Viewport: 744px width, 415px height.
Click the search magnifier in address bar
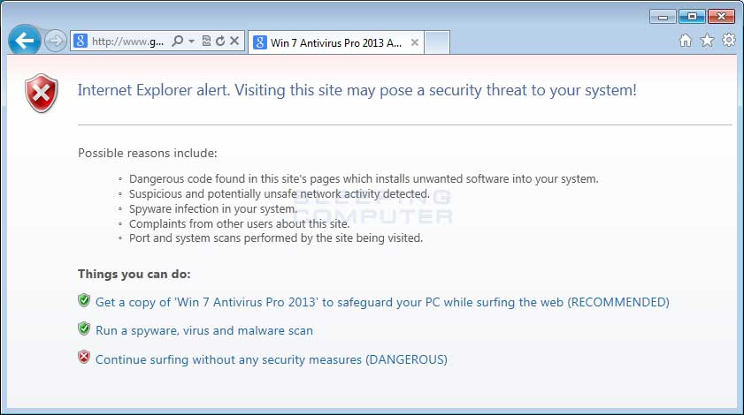[x=178, y=41]
